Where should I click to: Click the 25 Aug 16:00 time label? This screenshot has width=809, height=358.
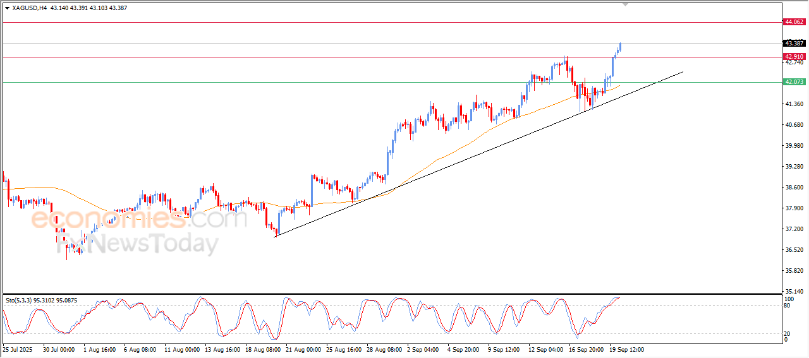(x=343, y=349)
